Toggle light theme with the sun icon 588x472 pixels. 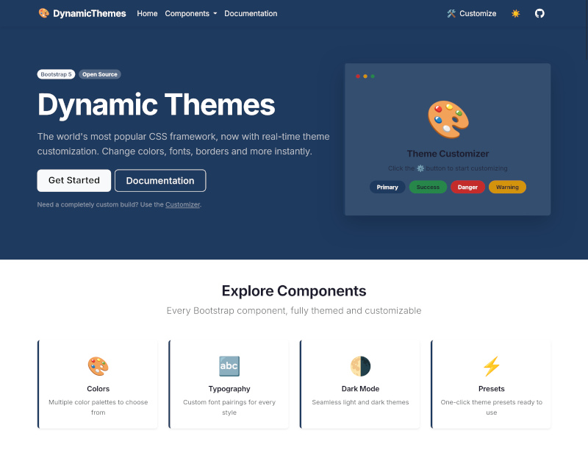tap(516, 13)
